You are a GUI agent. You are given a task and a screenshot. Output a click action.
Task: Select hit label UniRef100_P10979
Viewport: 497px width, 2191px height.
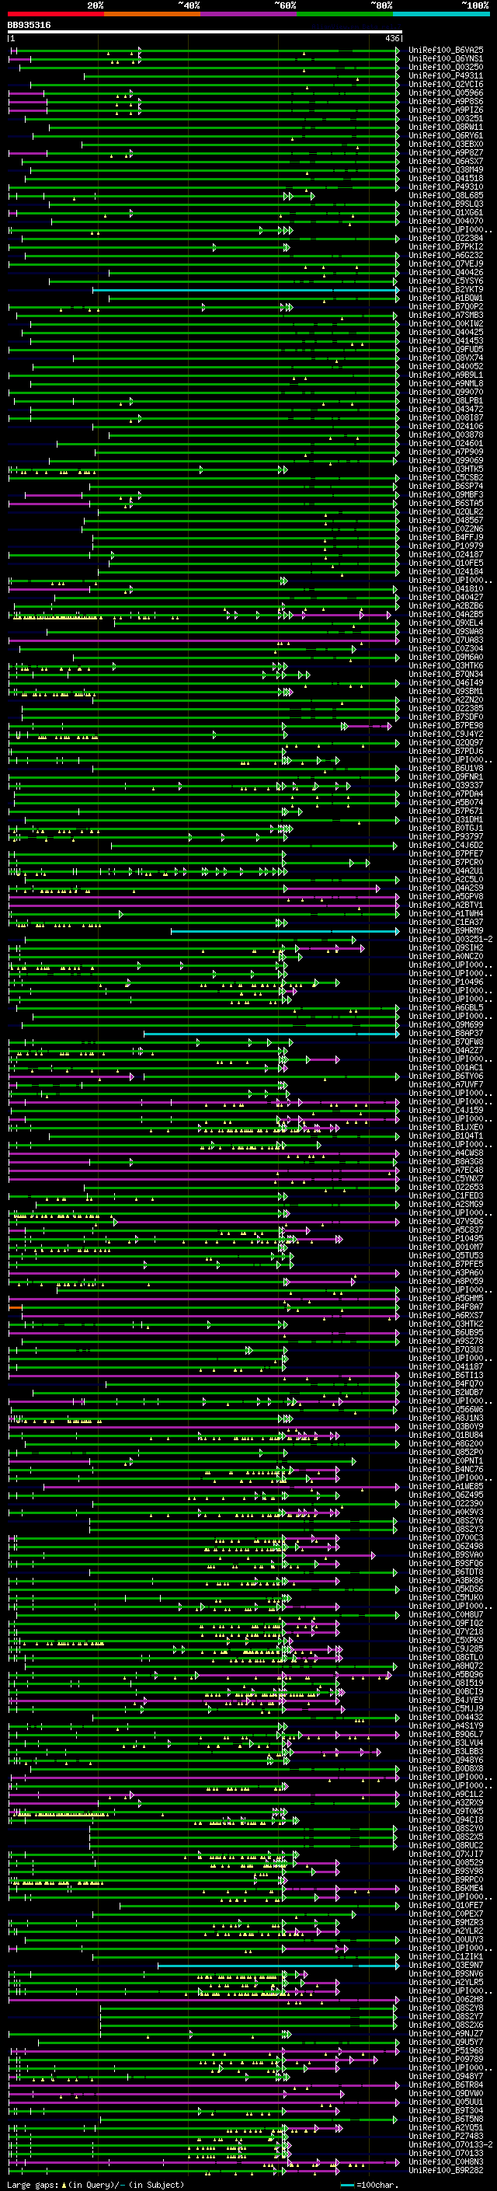[446, 546]
